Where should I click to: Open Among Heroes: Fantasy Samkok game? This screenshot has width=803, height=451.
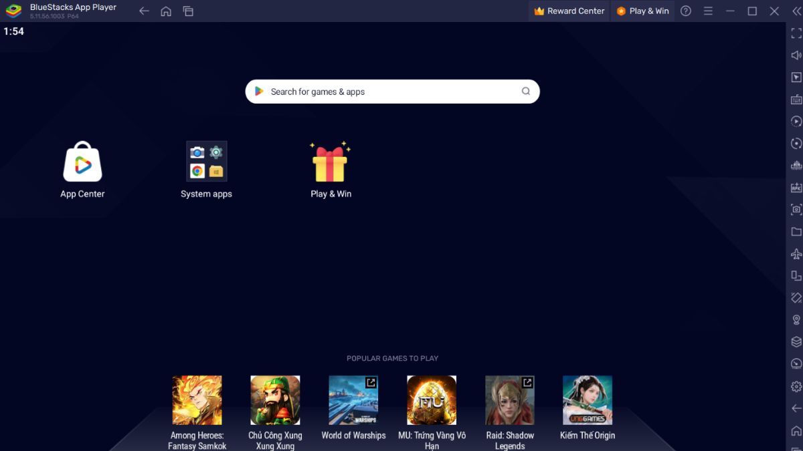point(197,400)
